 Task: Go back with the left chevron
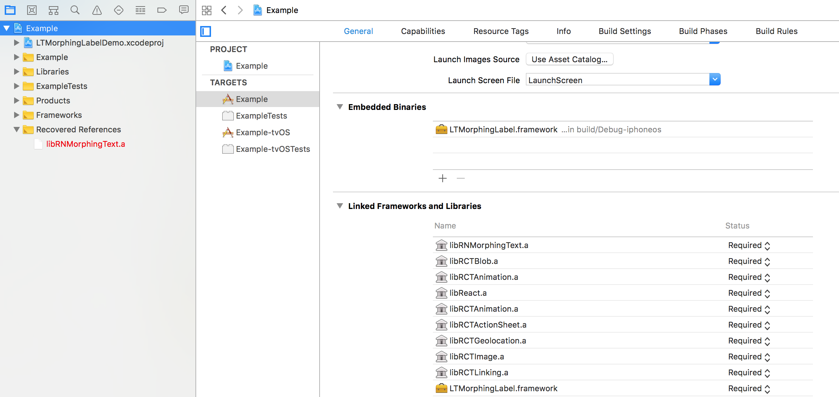click(x=224, y=10)
